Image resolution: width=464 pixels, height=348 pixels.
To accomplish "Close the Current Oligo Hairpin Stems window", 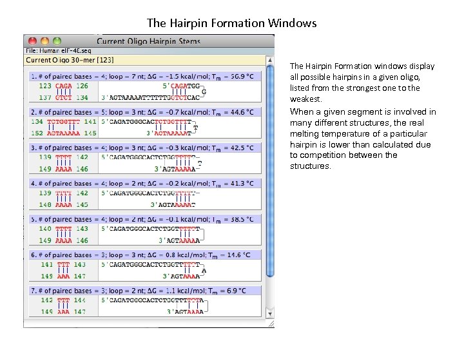I will [x=32, y=41].
